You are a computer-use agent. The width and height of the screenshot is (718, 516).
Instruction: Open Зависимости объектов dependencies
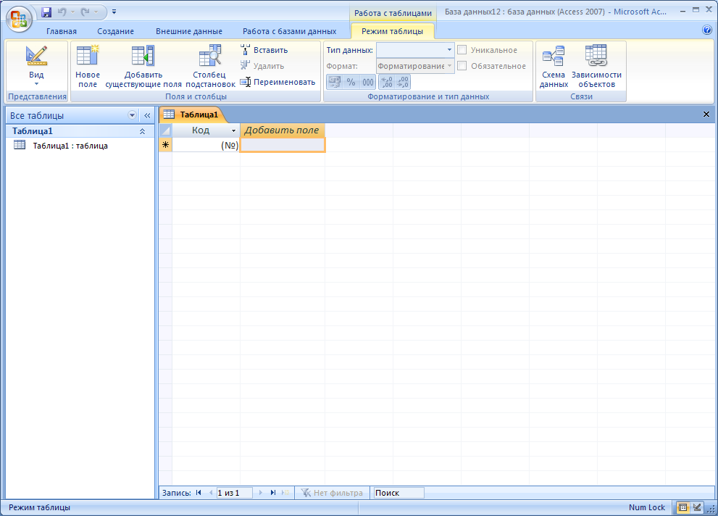pyautogui.click(x=596, y=66)
